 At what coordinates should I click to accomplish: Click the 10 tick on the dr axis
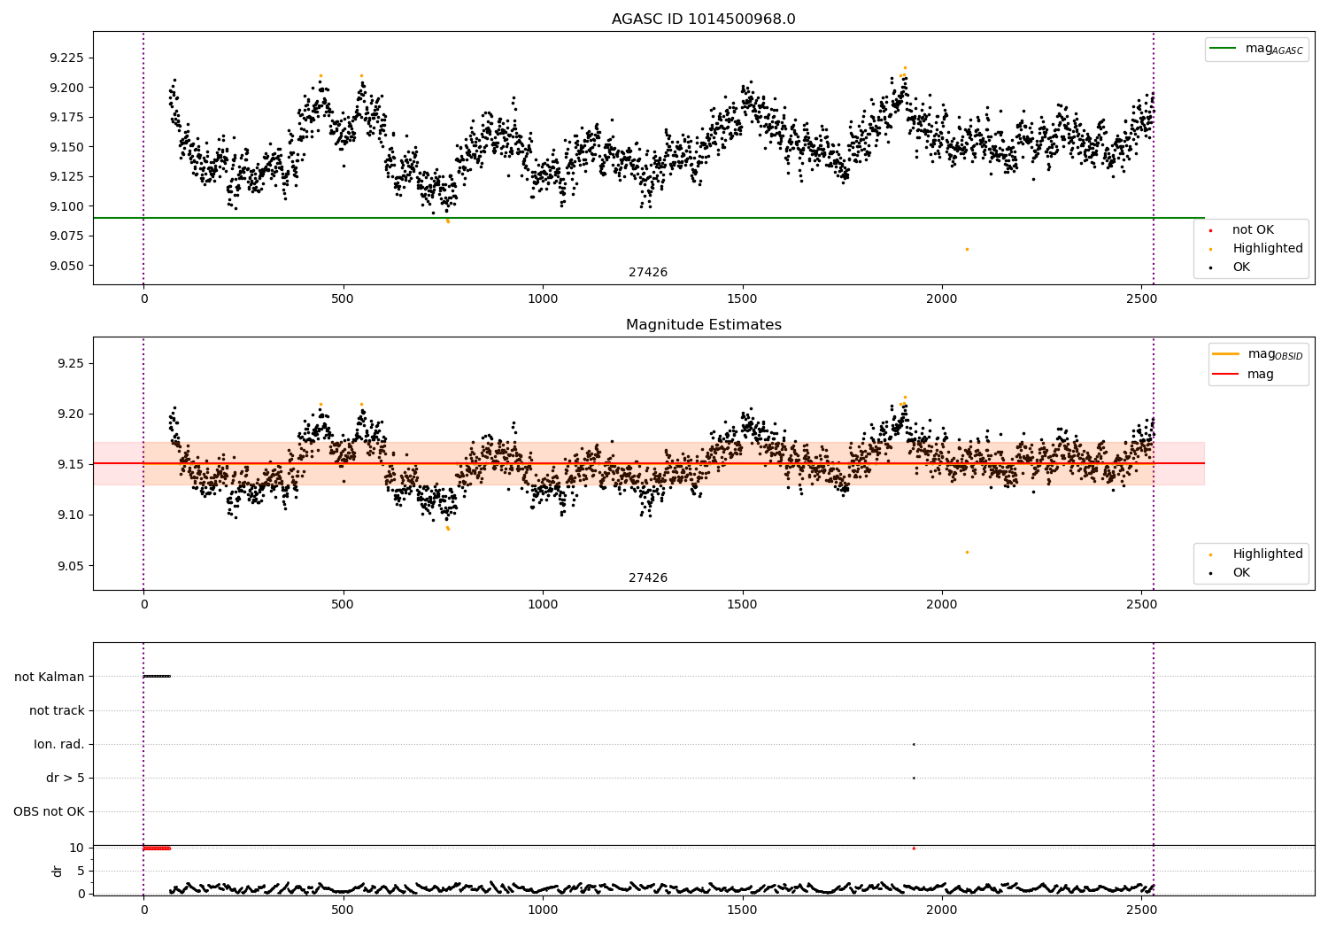[x=77, y=848]
